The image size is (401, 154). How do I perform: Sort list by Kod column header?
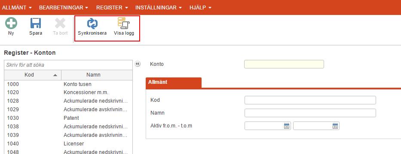tap(33, 75)
